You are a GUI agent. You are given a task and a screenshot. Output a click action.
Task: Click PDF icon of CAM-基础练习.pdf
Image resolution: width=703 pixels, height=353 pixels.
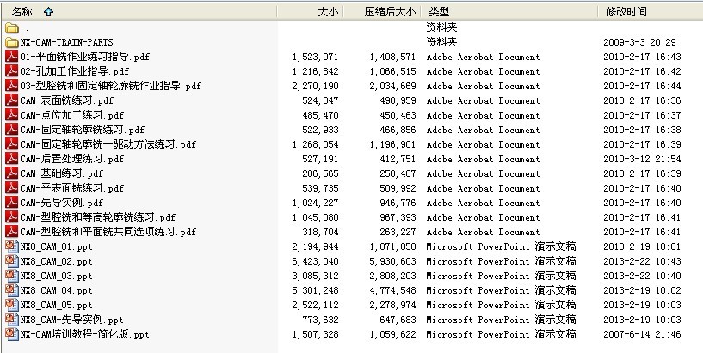click(x=12, y=173)
